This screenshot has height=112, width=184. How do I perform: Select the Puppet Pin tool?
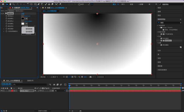pyautogui.click(x=60, y=4)
